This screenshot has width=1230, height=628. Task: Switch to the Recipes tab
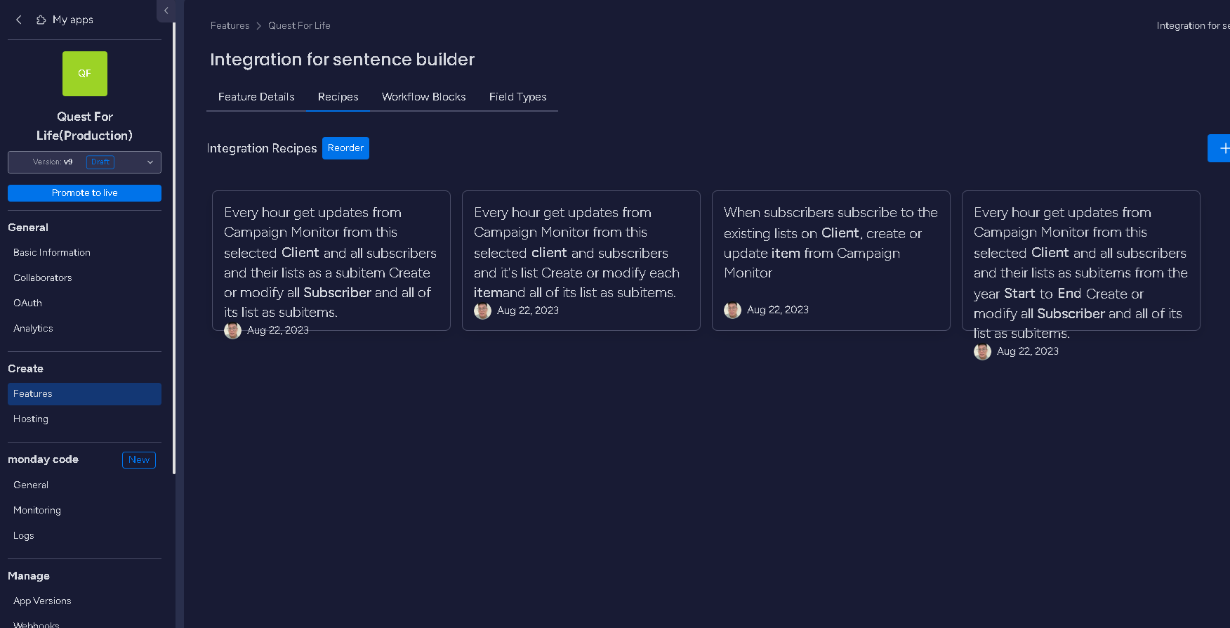[338, 97]
